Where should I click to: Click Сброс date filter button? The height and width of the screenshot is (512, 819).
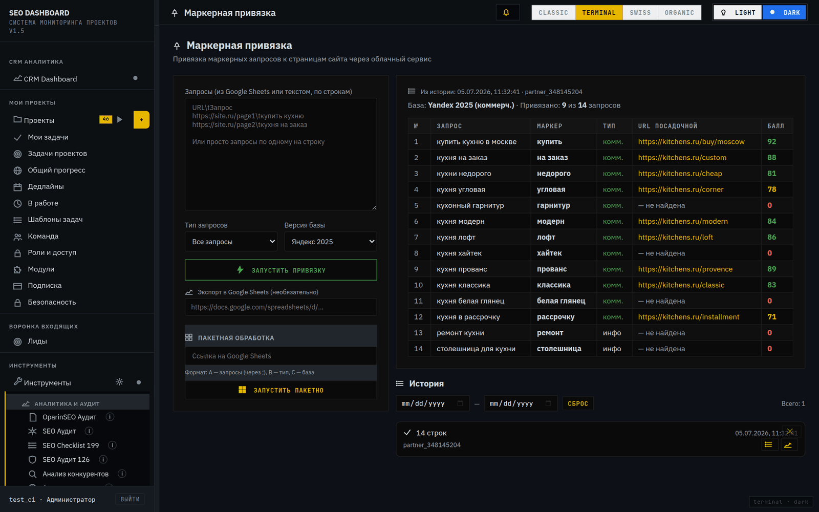pos(578,403)
